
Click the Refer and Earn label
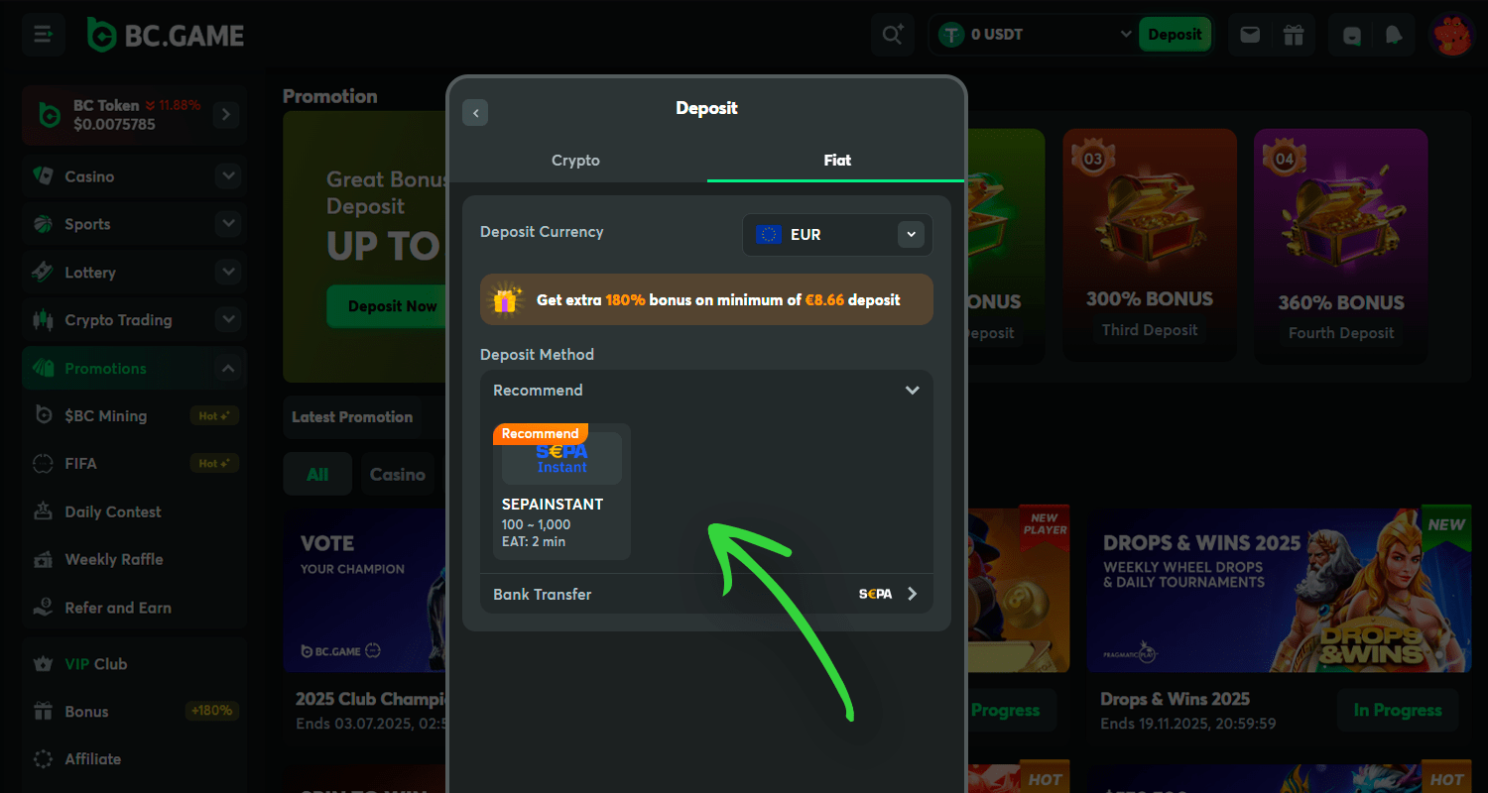click(x=118, y=608)
